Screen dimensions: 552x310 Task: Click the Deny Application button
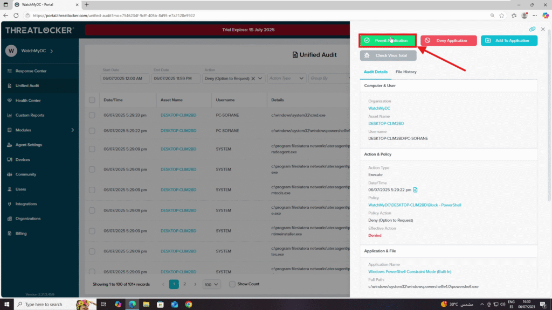[x=448, y=41]
